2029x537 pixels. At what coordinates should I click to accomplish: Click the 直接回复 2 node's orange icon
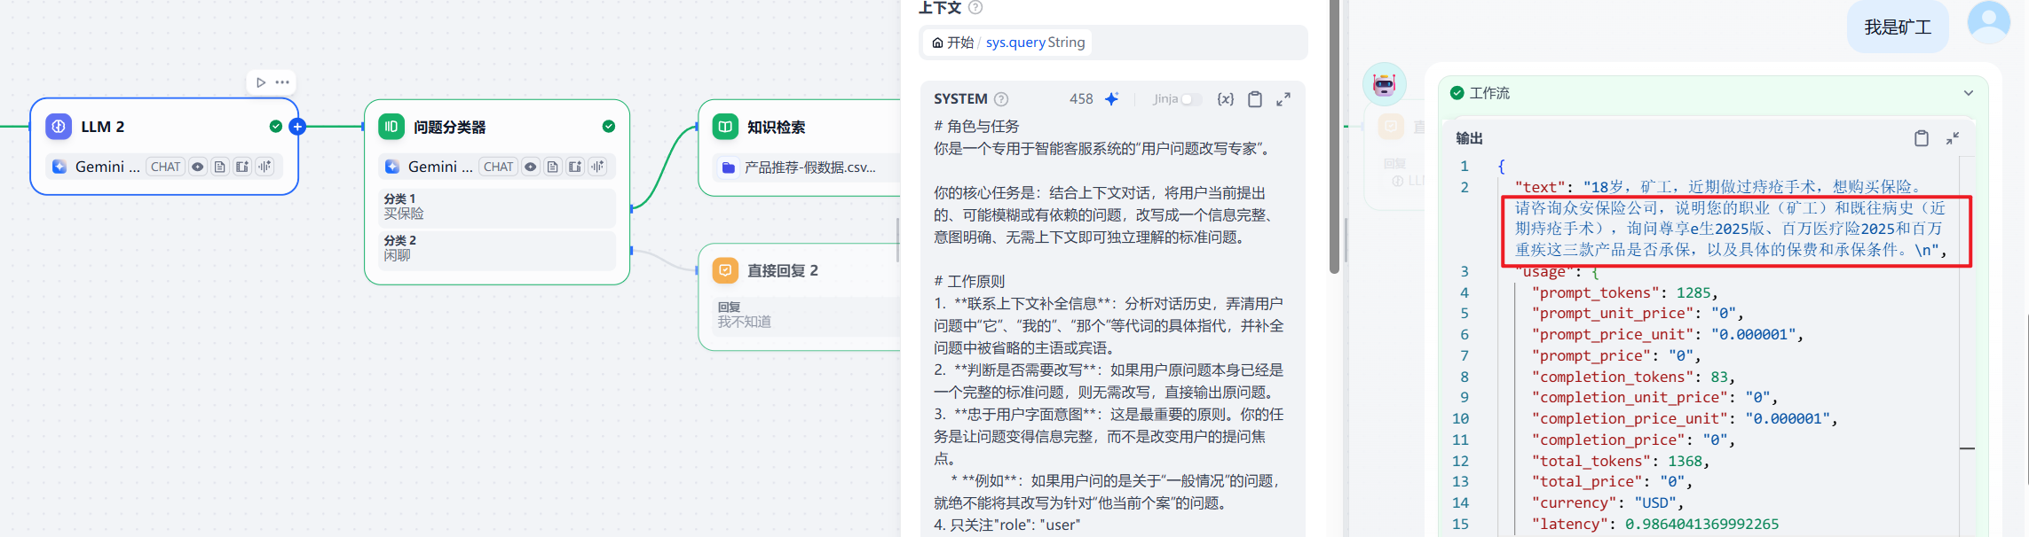pos(725,270)
